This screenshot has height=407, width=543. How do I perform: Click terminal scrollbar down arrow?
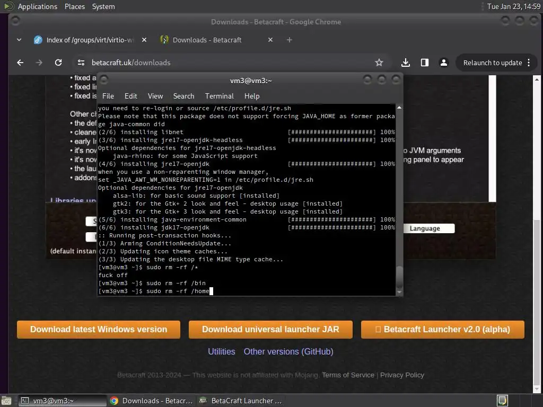[399, 293]
